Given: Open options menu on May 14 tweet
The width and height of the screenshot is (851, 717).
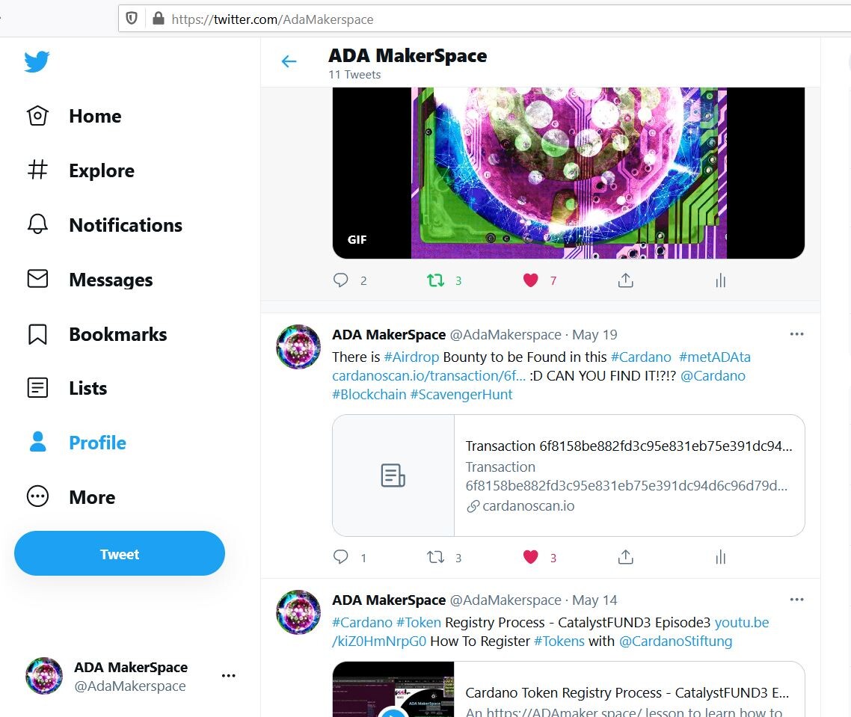Looking at the screenshot, I should pyautogui.click(x=796, y=599).
